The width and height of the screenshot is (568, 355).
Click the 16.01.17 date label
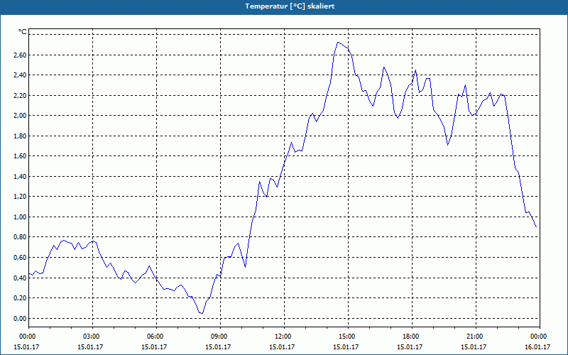(x=538, y=346)
